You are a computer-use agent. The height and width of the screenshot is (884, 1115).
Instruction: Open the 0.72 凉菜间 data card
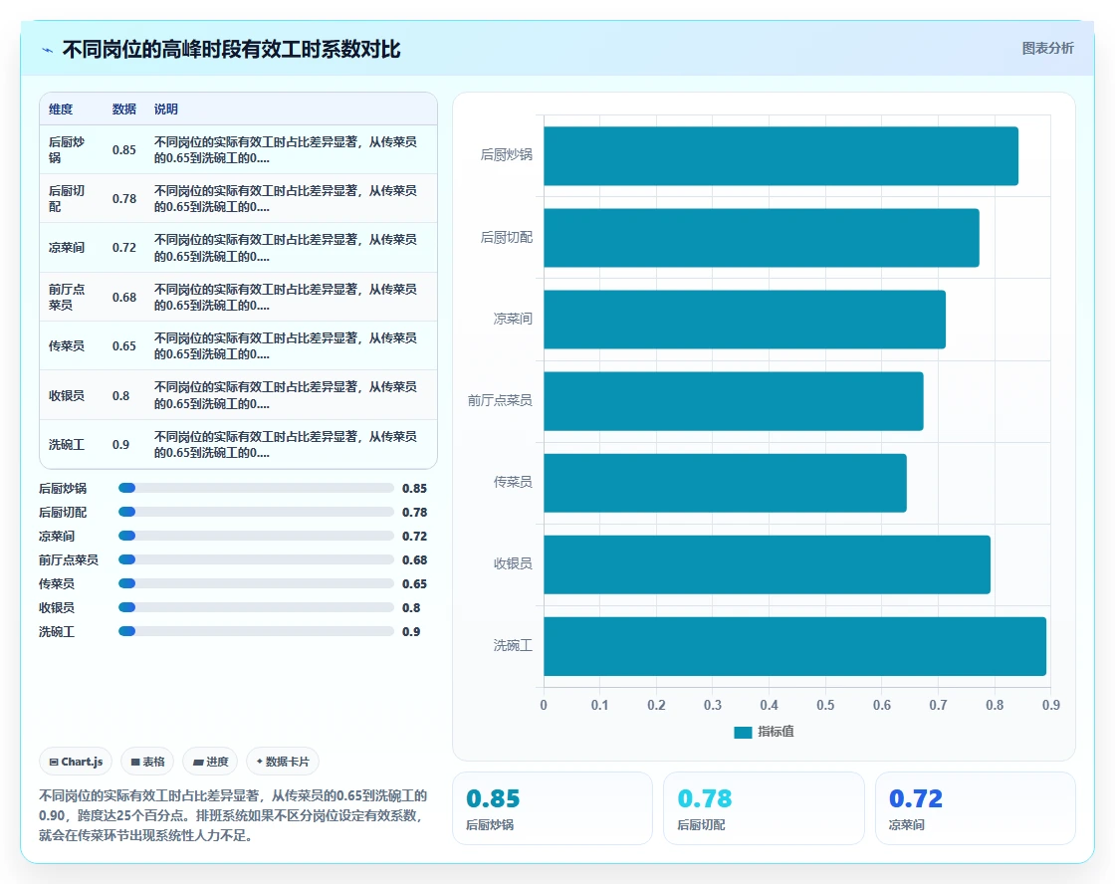[975, 808]
